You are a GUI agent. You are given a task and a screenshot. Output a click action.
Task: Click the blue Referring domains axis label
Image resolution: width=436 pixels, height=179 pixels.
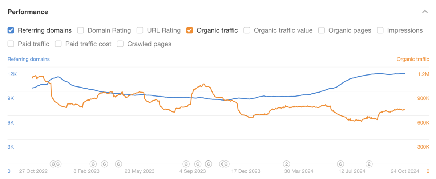(x=28, y=59)
